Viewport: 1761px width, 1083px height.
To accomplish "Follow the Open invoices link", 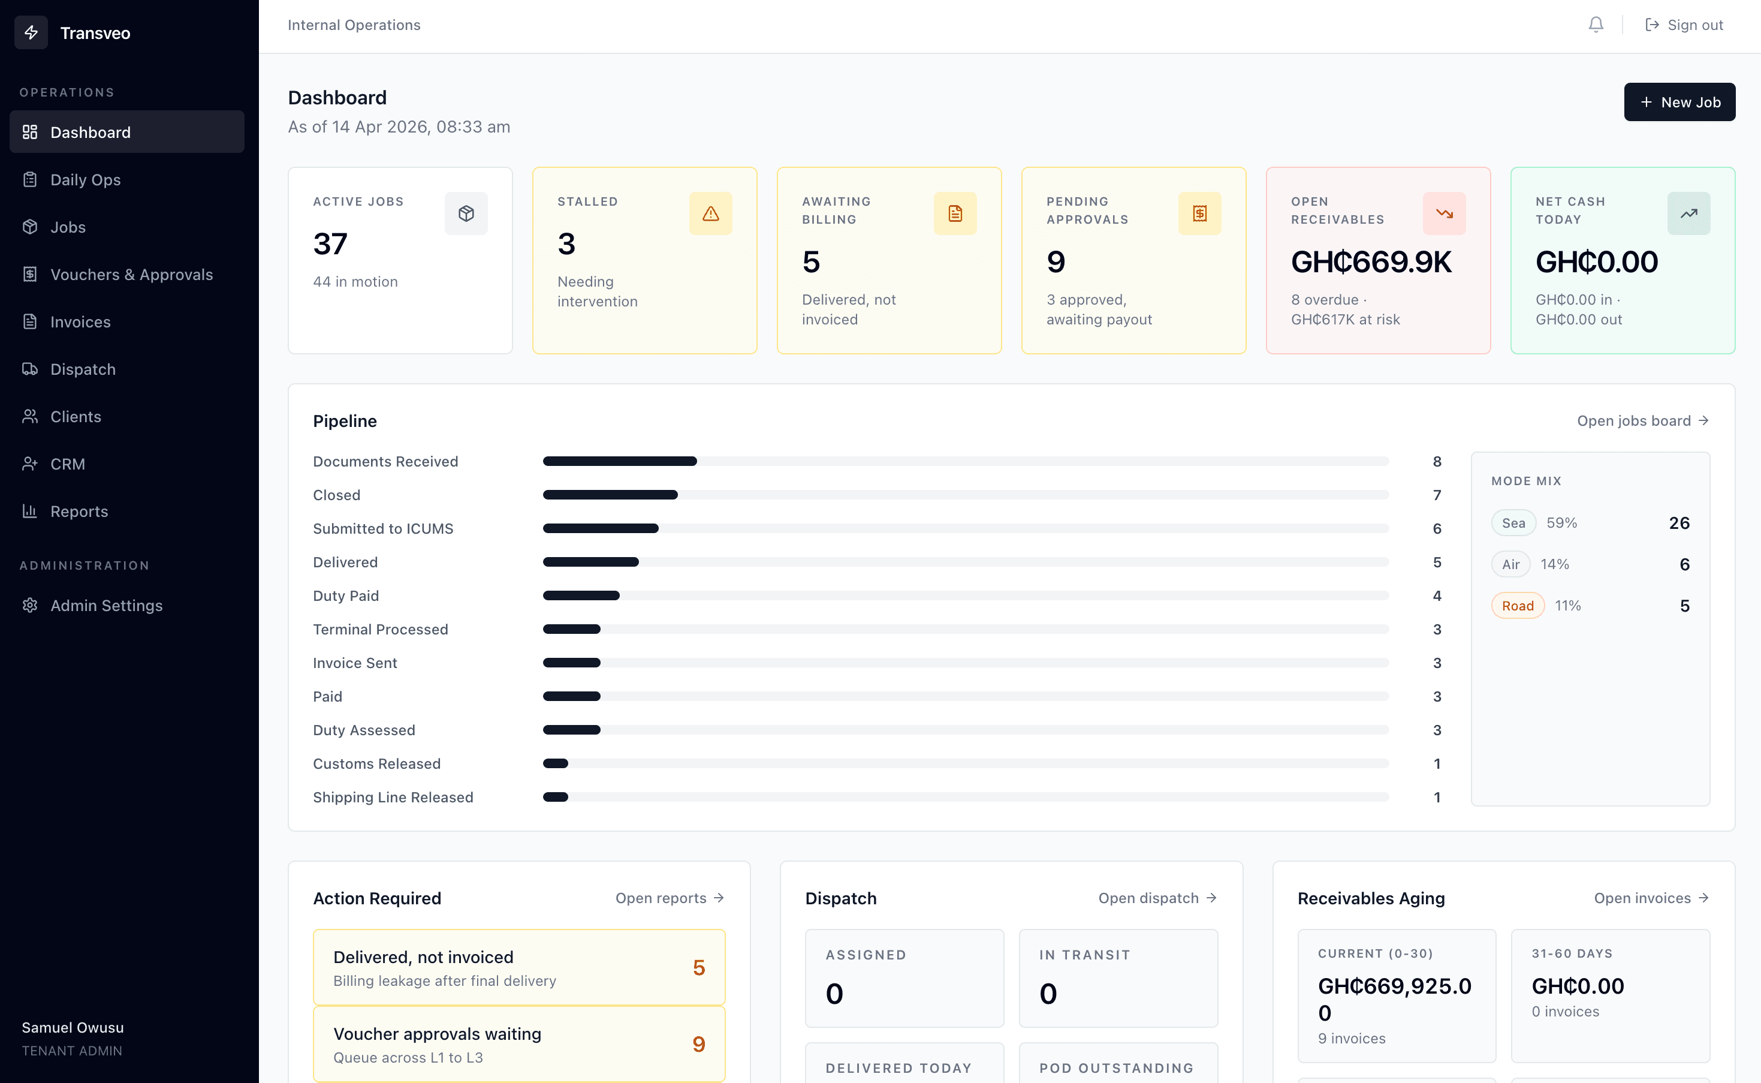I will pyautogui.click(x=1652, y=898).
